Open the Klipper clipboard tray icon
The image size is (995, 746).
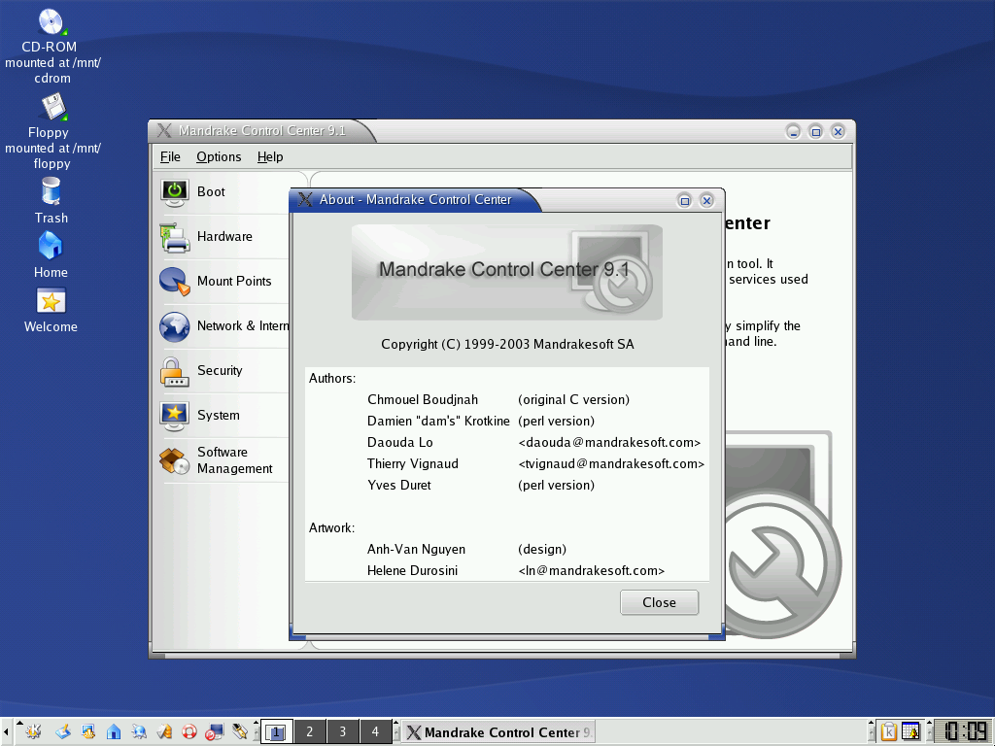tap(888, 731)
